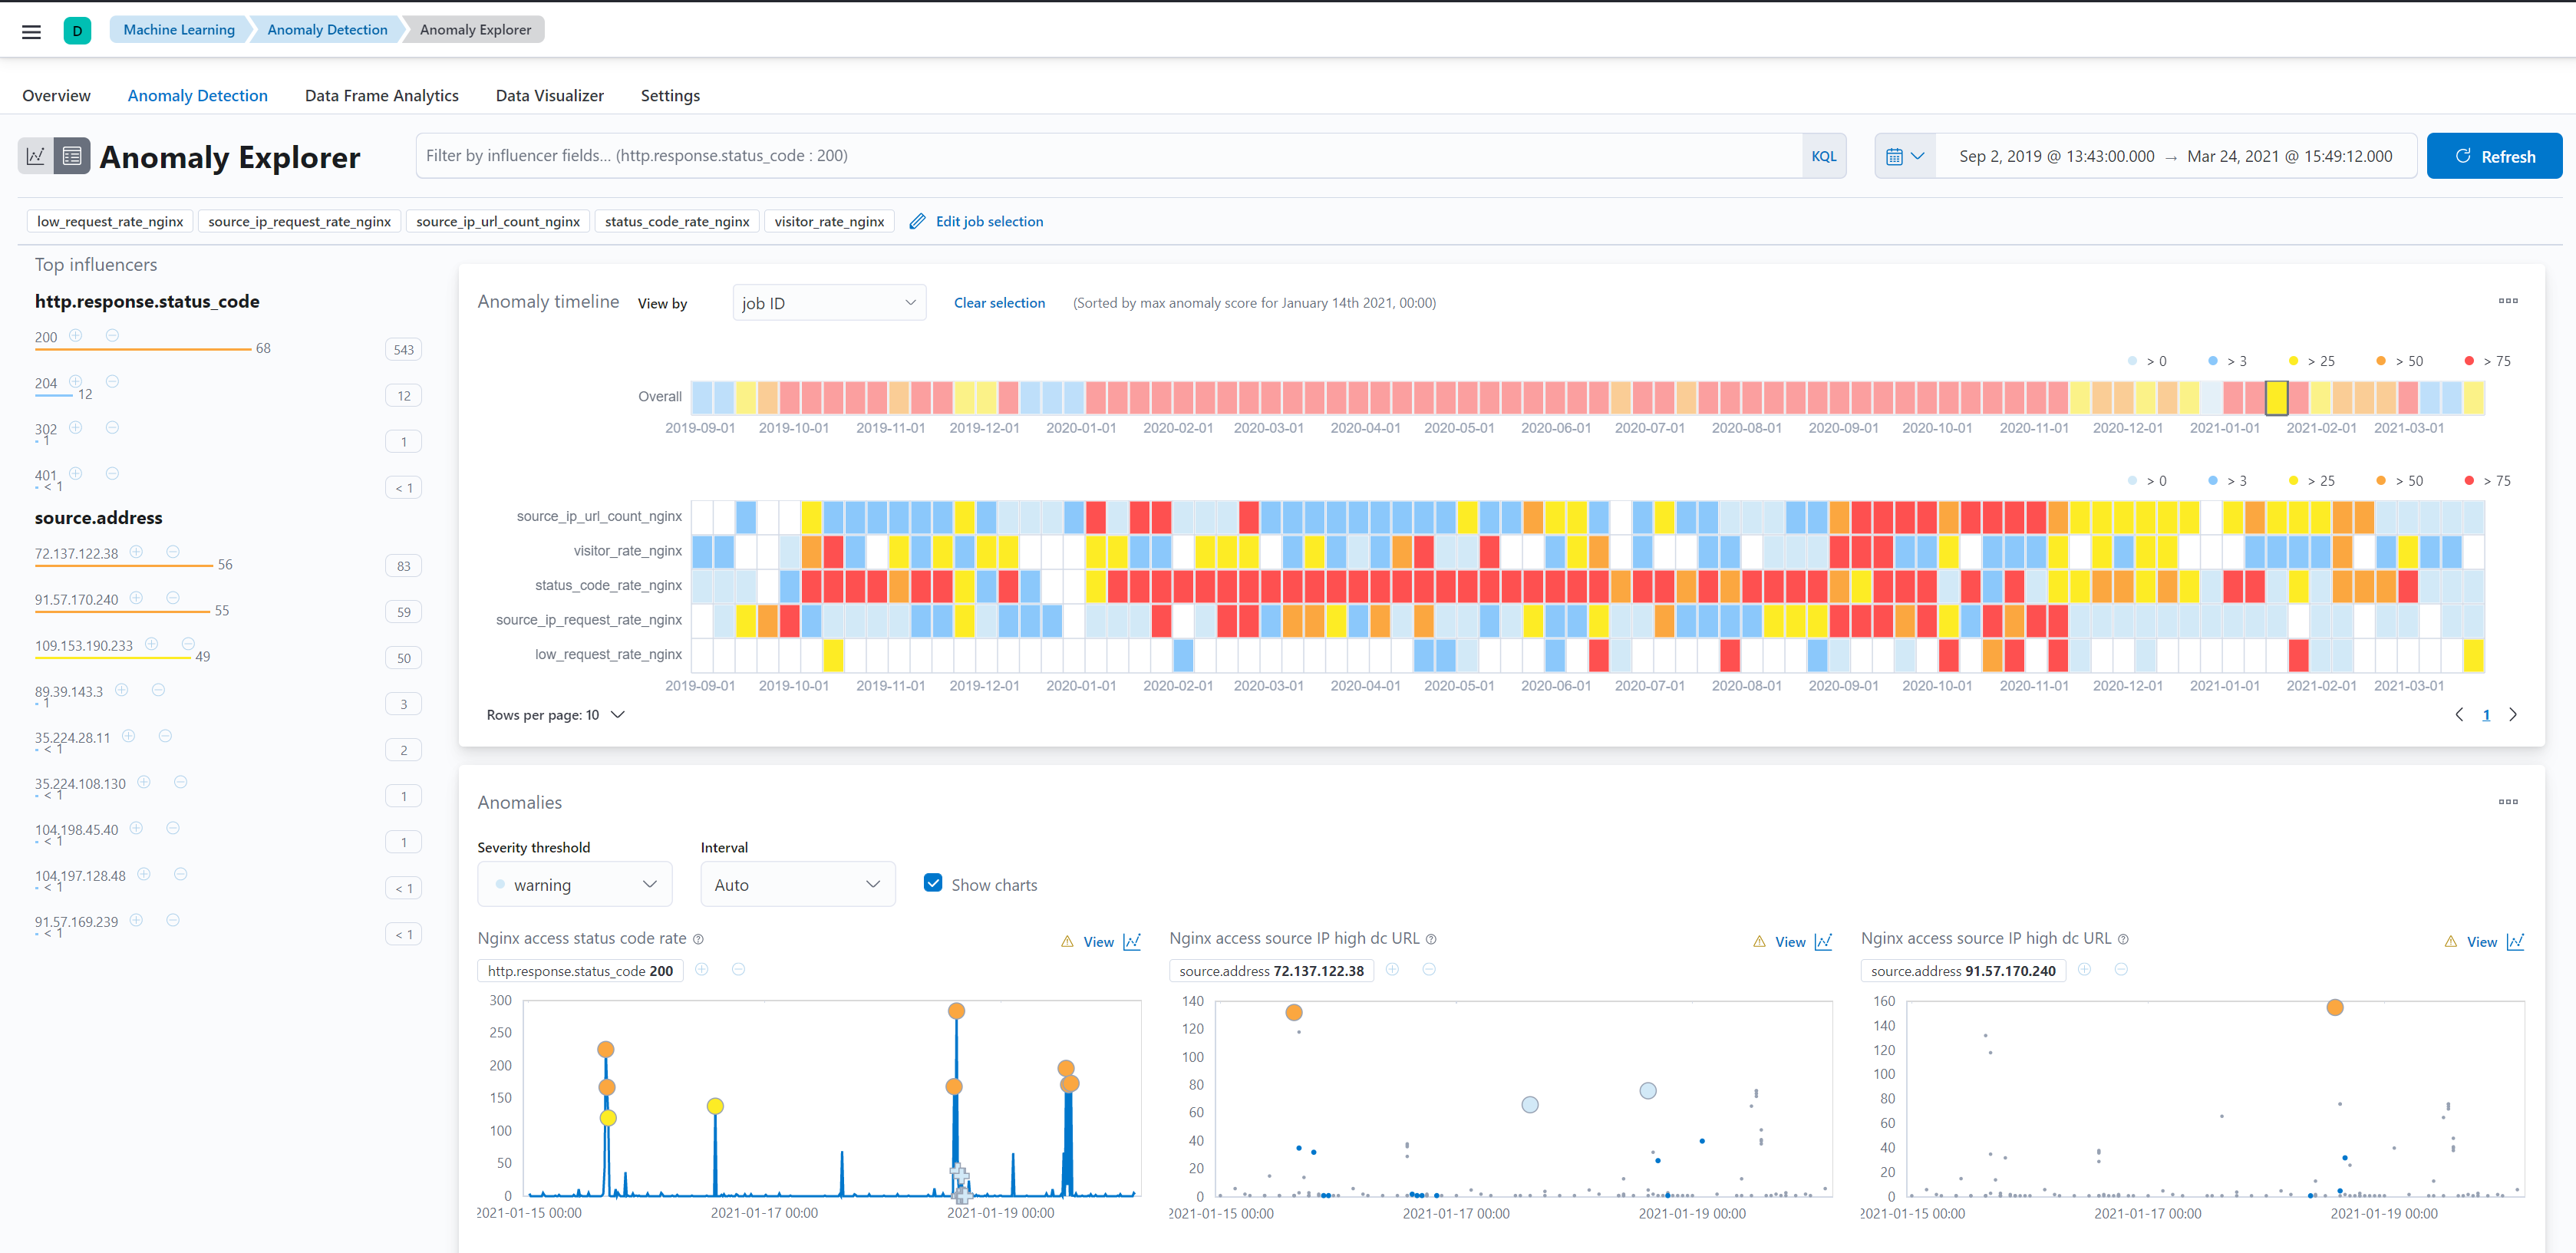Focus the influencer fields filter input
Screen dimensions: 2576x1253
1109,156
